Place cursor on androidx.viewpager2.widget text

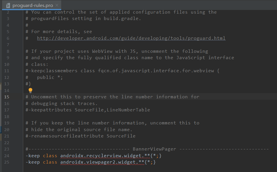pos(102,162)
